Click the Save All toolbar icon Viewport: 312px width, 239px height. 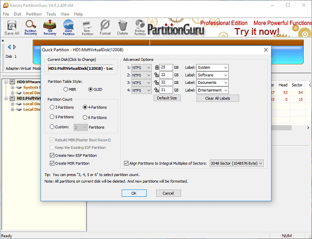(x=12, y=28)
